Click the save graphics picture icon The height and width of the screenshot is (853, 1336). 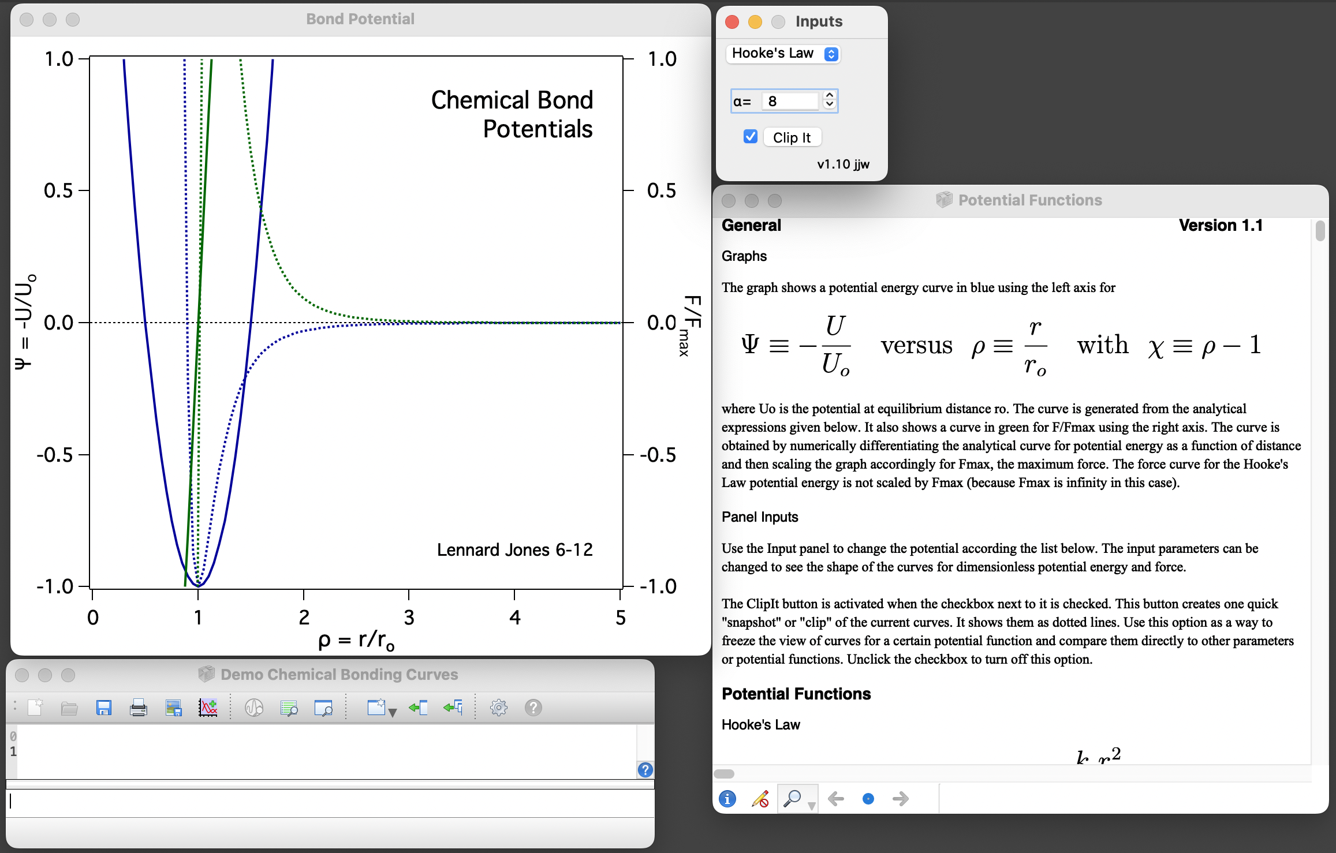pos(173,708)
